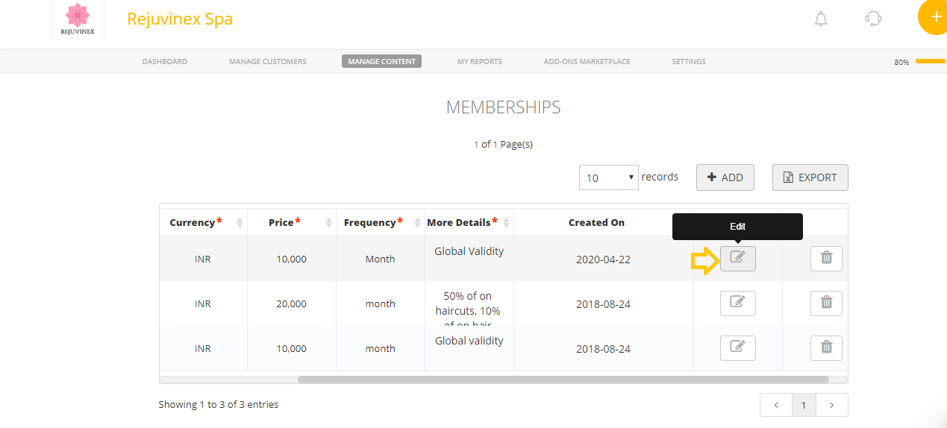Click the capitalized Month frequency cell
The image size is (947, 428).
click(x=380, y=259)
